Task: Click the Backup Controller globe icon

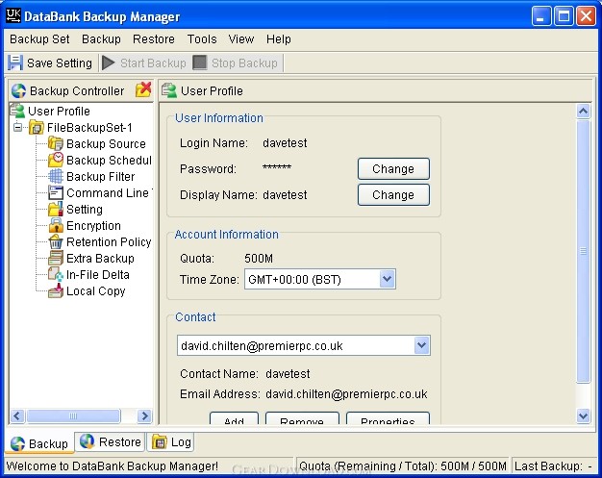Action: tap(18, 91)
